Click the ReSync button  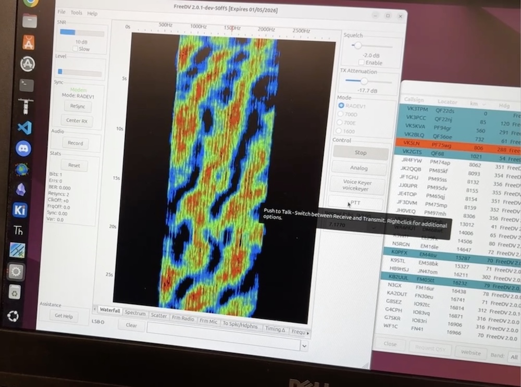(78, 106)
